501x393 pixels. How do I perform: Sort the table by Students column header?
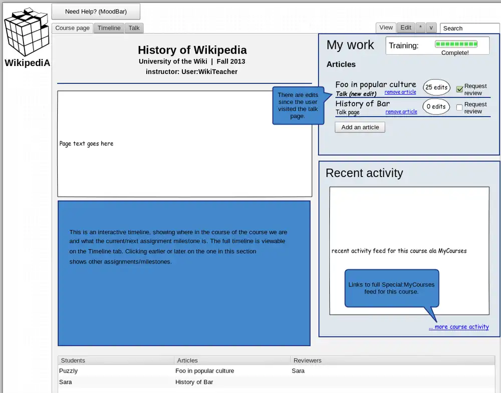pyautogui.click(x=73, y=360)
